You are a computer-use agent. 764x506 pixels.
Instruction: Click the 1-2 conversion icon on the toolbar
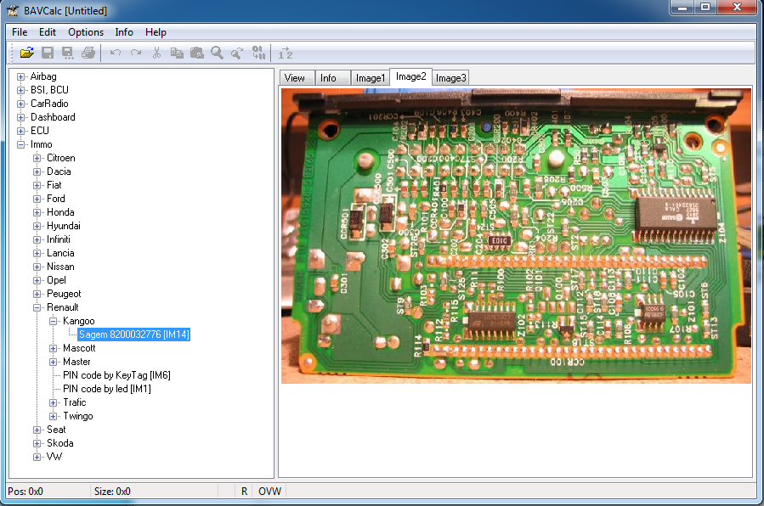click(286, 53)
